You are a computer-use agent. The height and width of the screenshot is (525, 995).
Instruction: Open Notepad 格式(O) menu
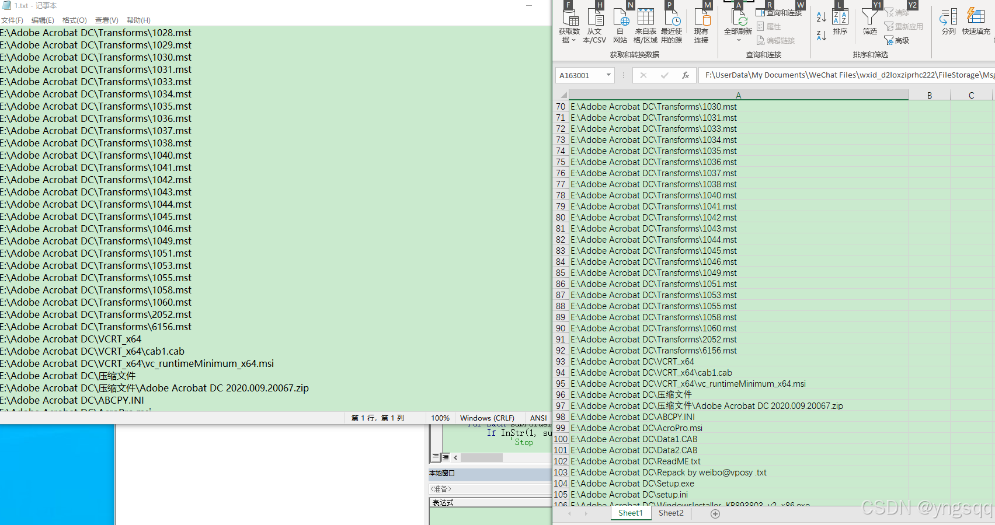coord(75,20)
